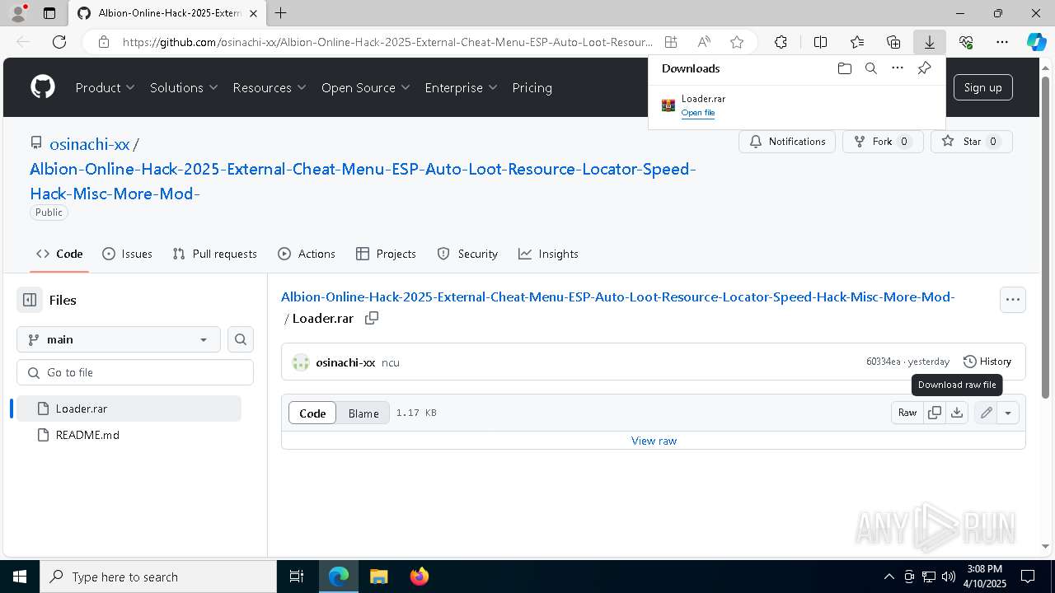Search this repository magnifier button

[241, 339]
